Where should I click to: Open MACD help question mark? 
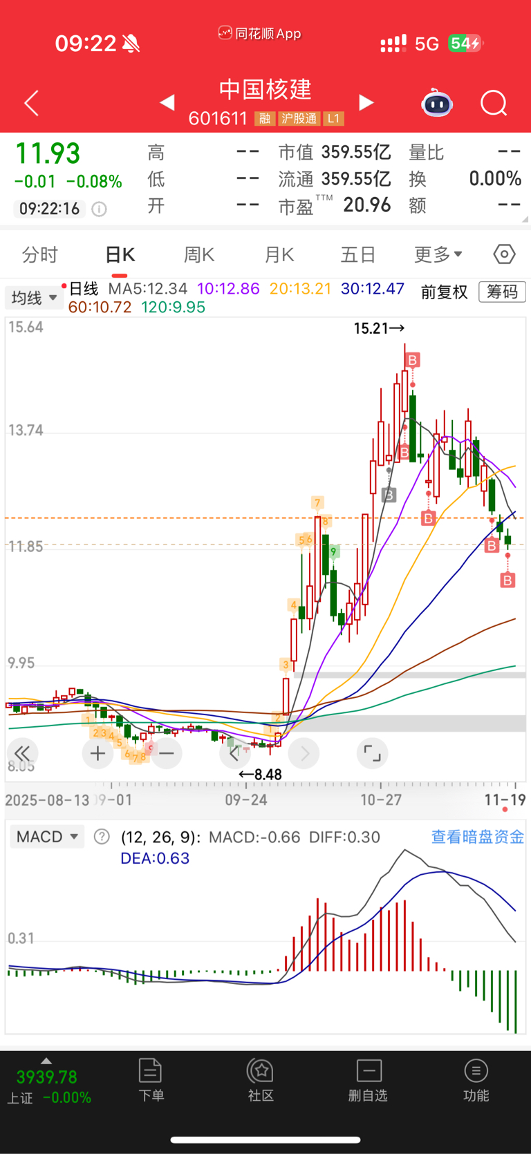(x=102, y=837)
